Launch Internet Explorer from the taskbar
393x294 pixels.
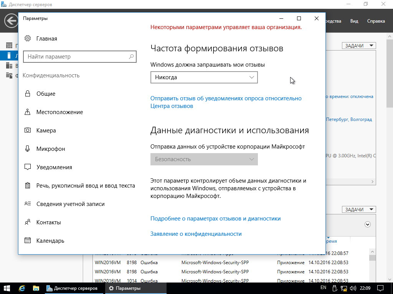(x=22, y=288)
